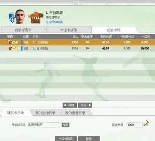155x141 pixels.
Task: Go to previous page with 向前 button
Action: click(x=70, y=105)
